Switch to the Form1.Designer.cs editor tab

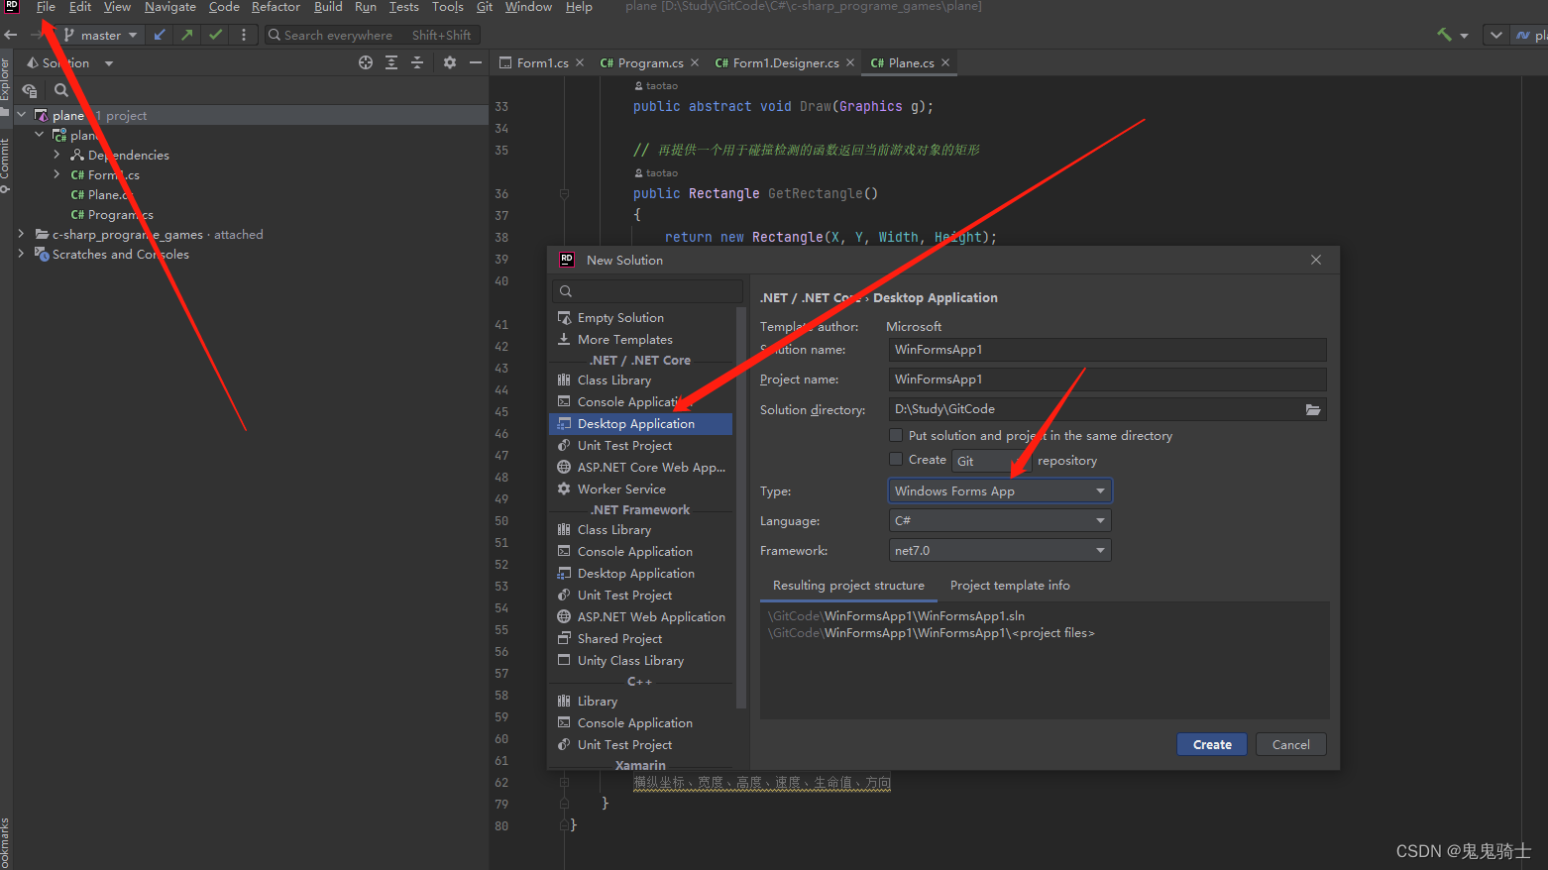click(785, 62)
